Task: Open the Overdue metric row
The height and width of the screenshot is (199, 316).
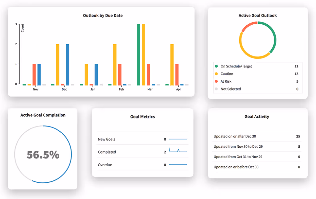Action: [143, 165]
